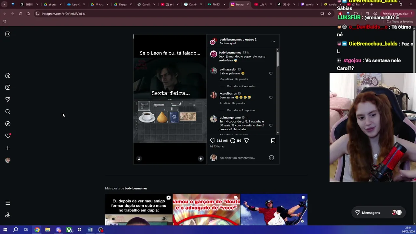The image size is (416, 234).
Task: Open the Mensagens floating button
Action: point(378,213)
